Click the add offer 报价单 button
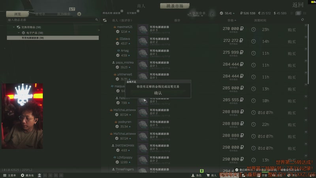316x178 pixels. pyautogui.click(x=197, y=13)
